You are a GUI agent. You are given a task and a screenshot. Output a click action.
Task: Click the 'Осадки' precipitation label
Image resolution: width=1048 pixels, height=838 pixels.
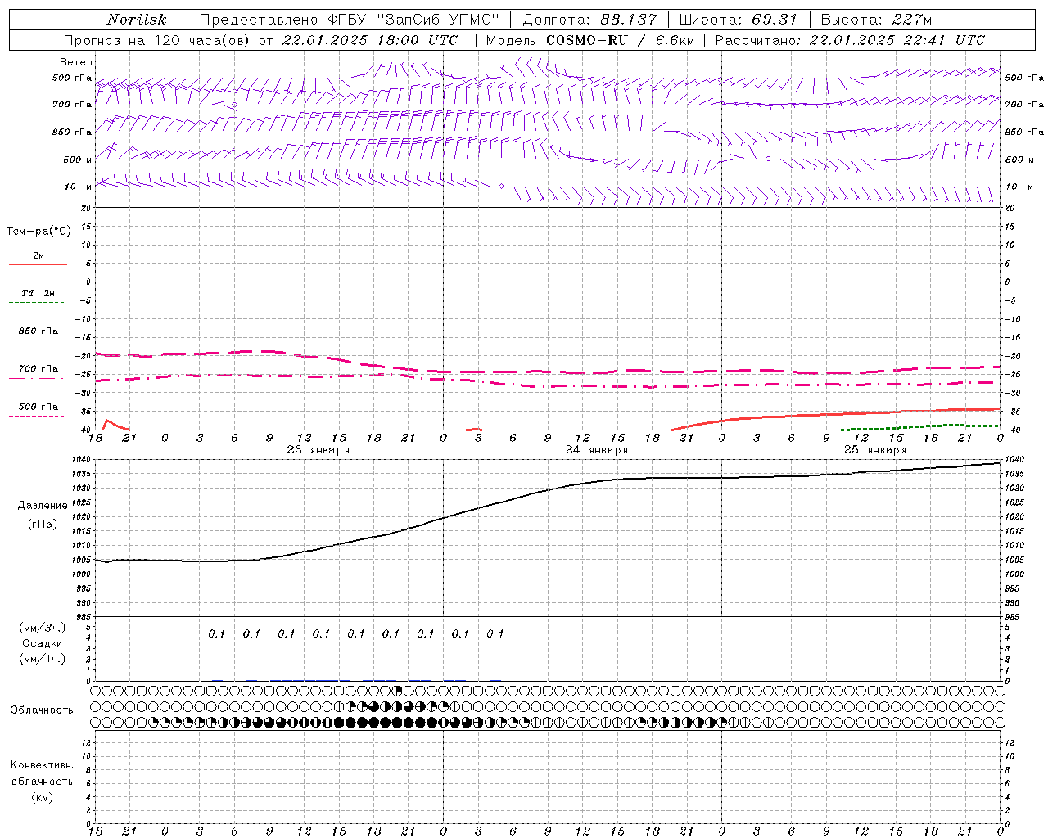[x=43, y=643]
